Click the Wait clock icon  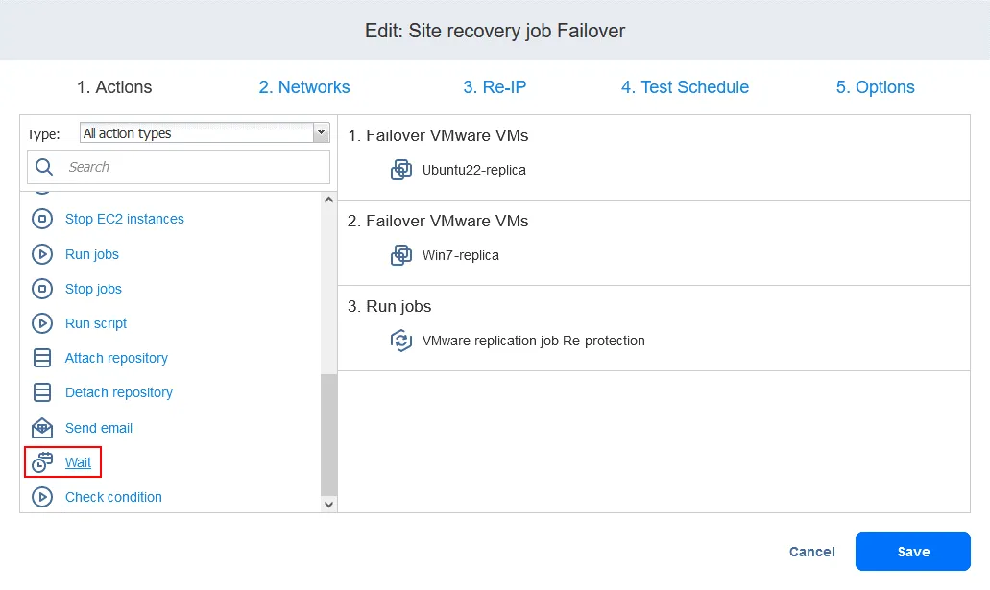click(x=42, y=462)
